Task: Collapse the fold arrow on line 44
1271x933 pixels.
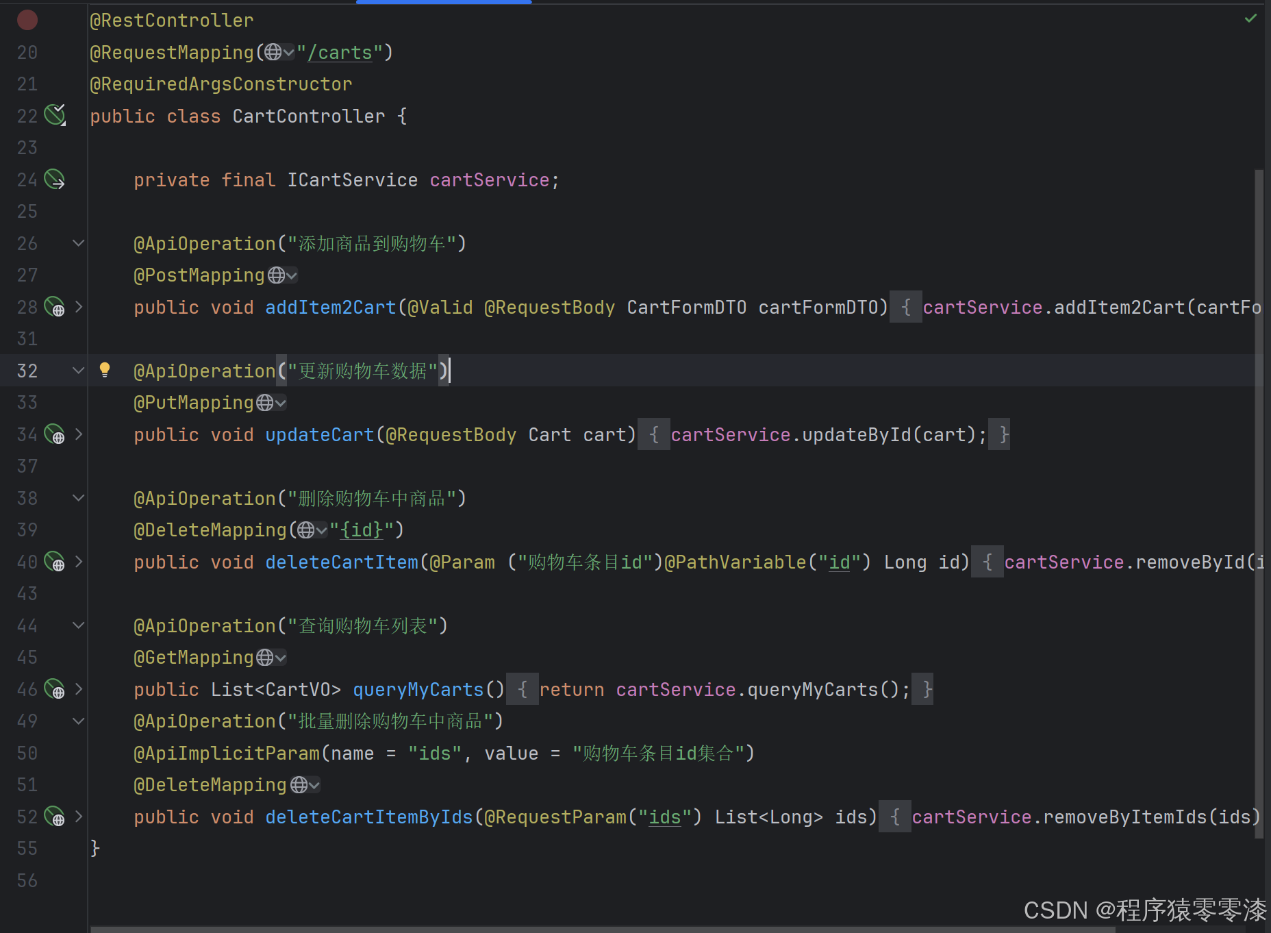Action: pyautogui.click(x=79, y=625)
